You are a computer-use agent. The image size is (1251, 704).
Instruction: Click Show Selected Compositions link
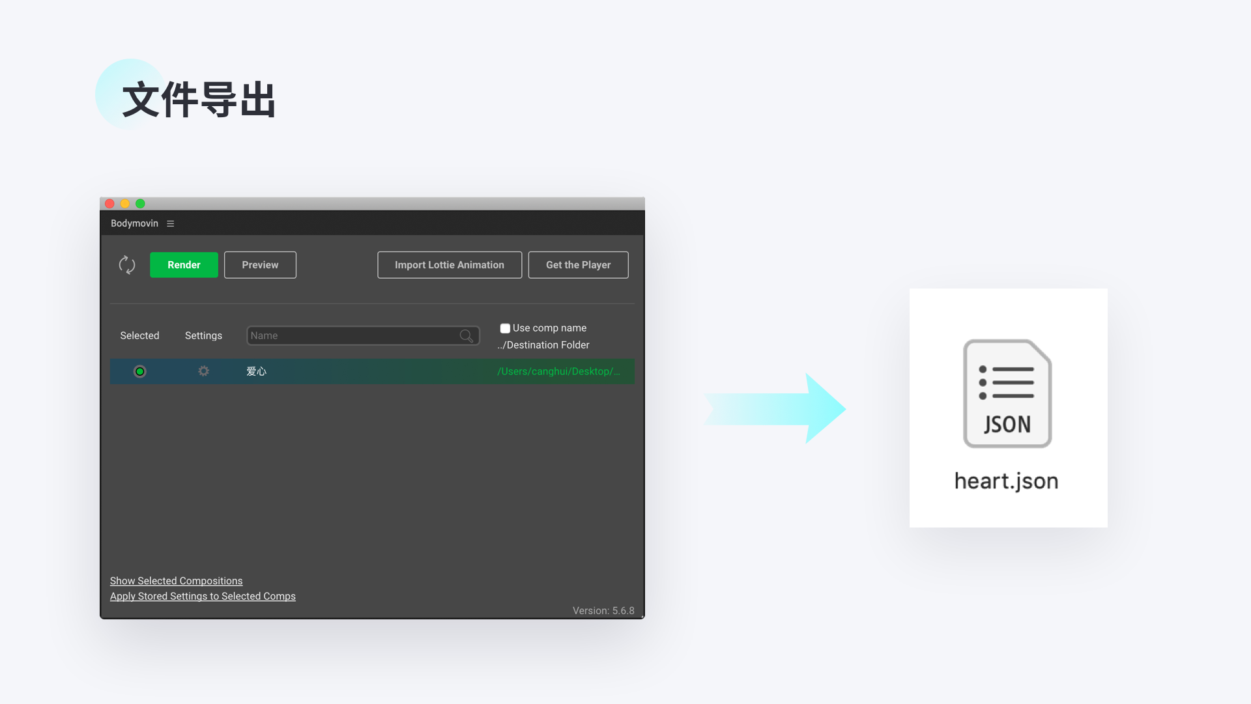(176, 581)
